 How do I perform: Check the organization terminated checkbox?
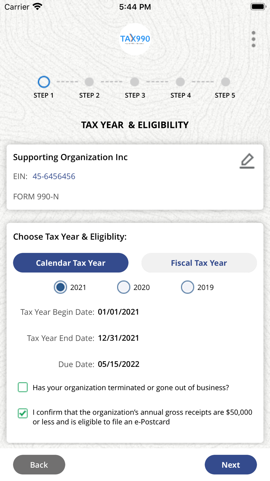tap(23, 387)
